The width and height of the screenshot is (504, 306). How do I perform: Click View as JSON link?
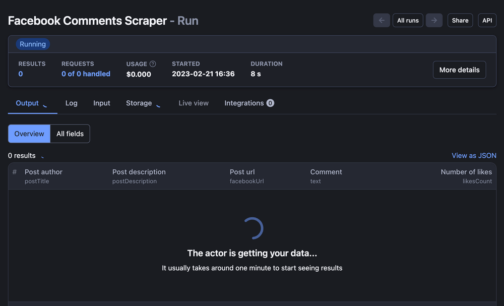click(x=474, y=156)
